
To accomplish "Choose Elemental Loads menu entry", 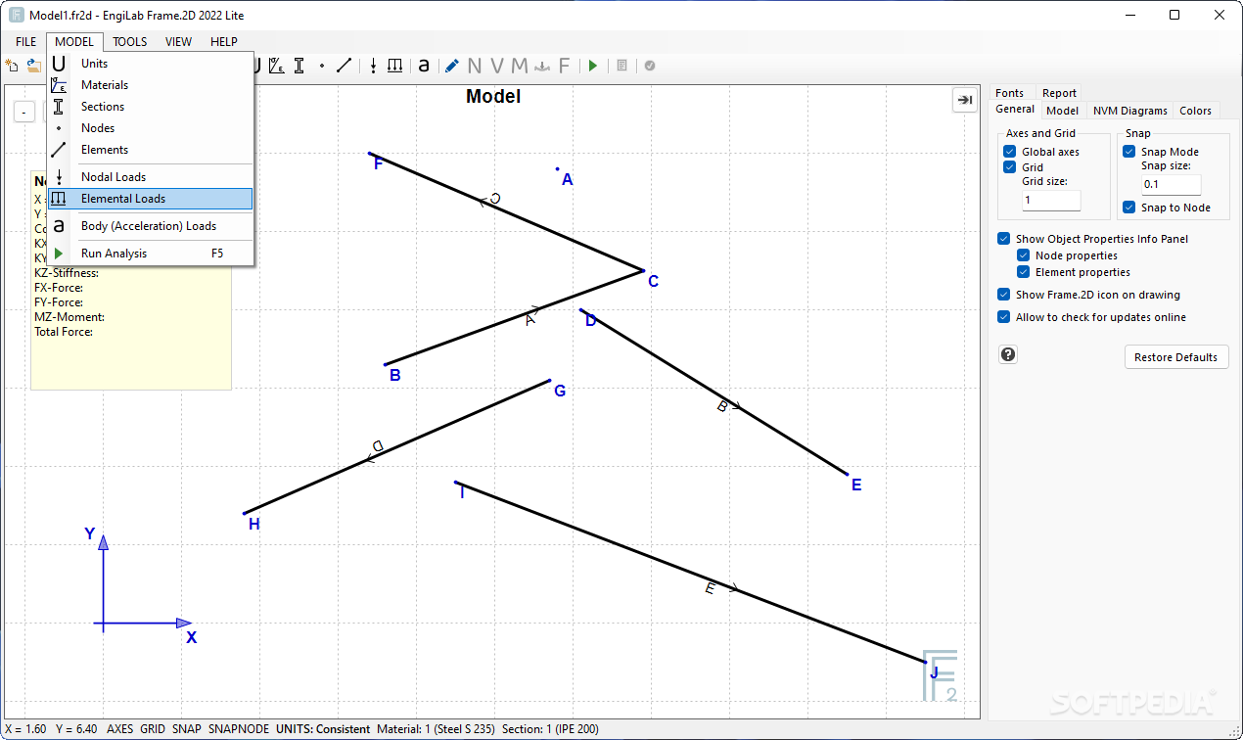I will [x=151, y=199].
